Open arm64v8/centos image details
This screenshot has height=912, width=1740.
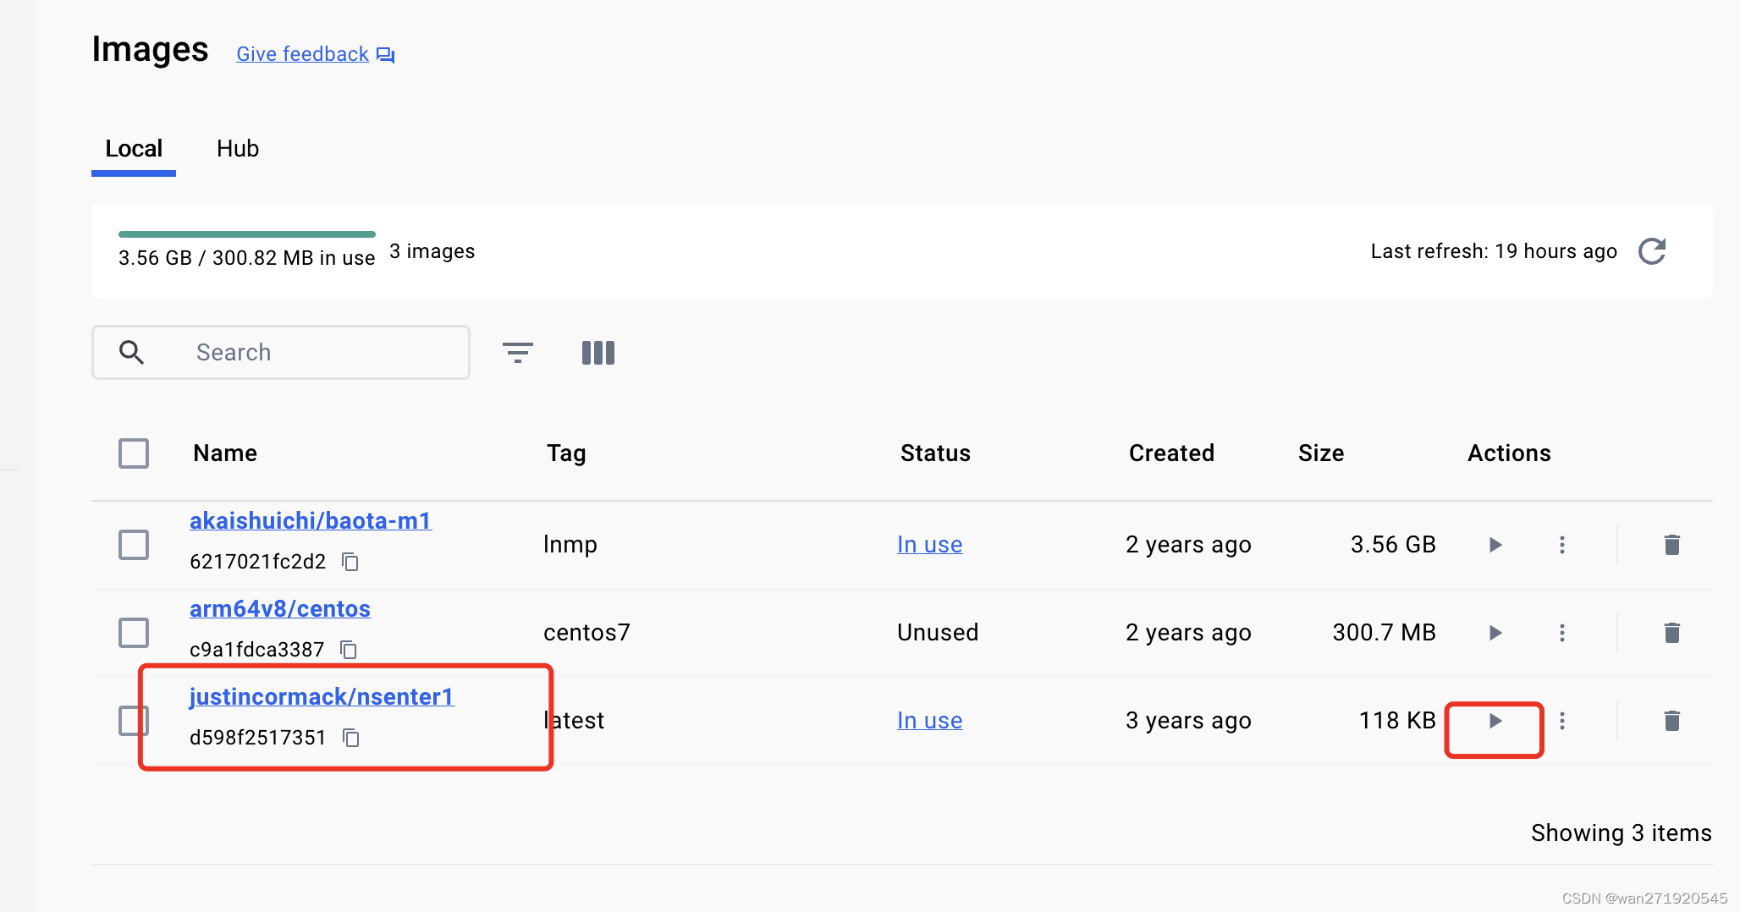point(280,609)
